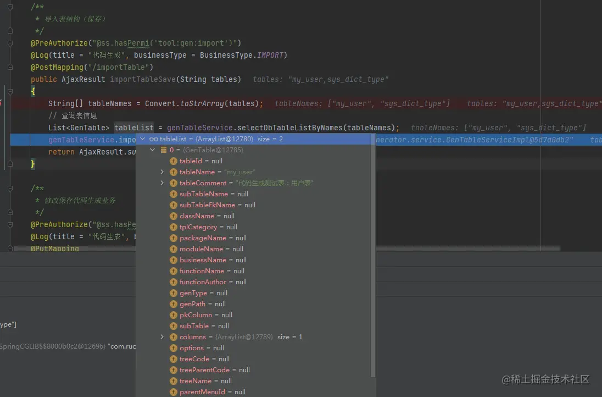Image resolution: width=602 pixels, height=397 pixels.
Task: Click the "my_user" string value
Action: click(239, 172)
